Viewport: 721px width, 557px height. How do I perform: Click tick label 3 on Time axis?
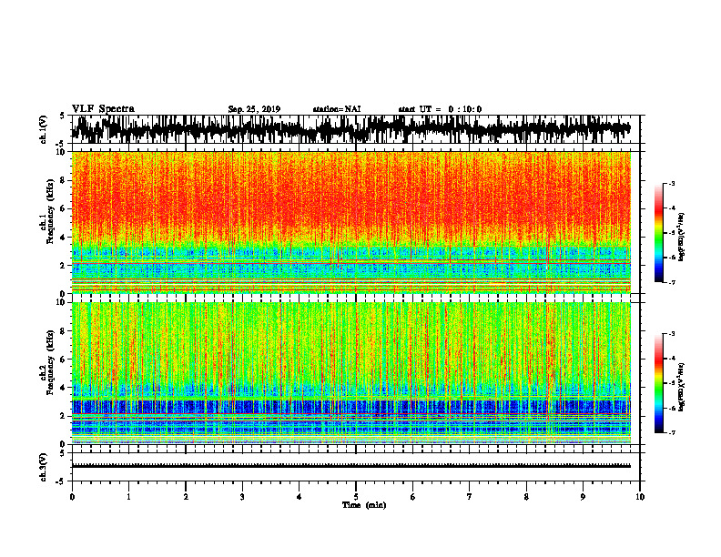tap(242, 497)
